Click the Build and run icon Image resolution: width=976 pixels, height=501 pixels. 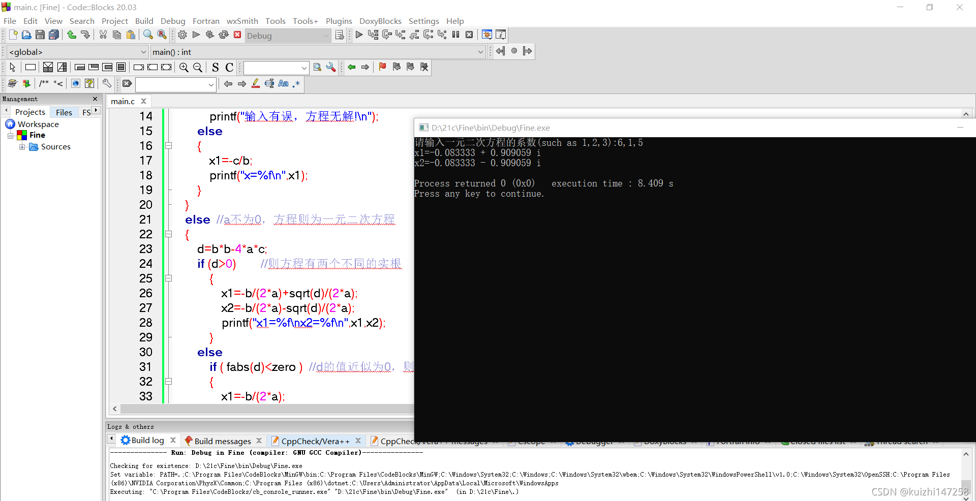[210, 35]
